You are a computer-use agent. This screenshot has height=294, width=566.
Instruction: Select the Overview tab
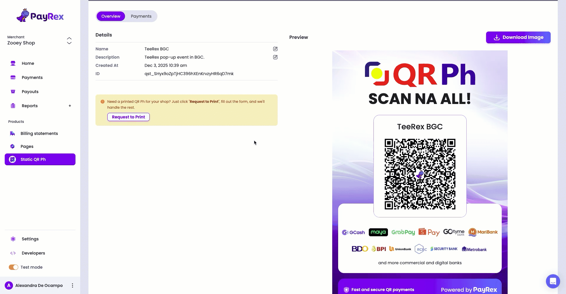coord(111,16)
